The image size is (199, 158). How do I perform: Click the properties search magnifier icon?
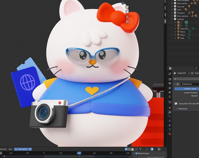[x=196, y=68]
